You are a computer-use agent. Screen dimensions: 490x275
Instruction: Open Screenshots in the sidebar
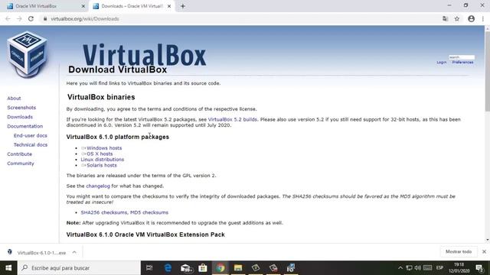21,108
